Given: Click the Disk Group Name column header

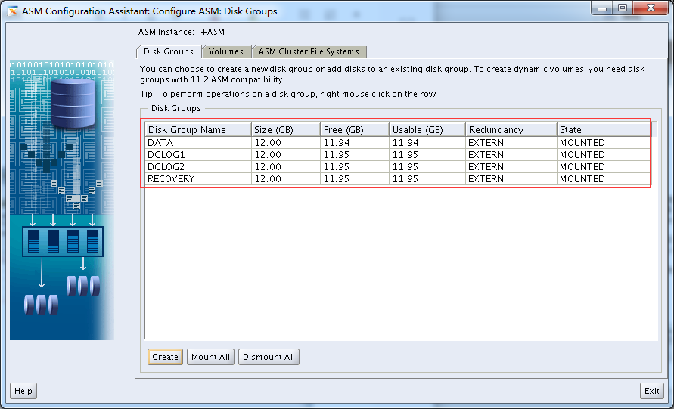Looking at the screenshot, I should point(198,130).
